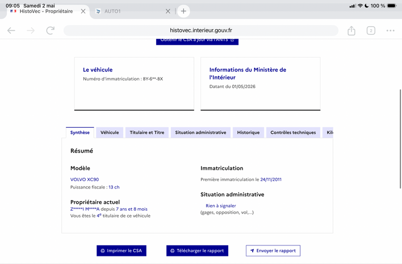This screenshot has width=402, height=264.
Task: Close the HistoVec - Propriétaire tab
Action: 83,11
